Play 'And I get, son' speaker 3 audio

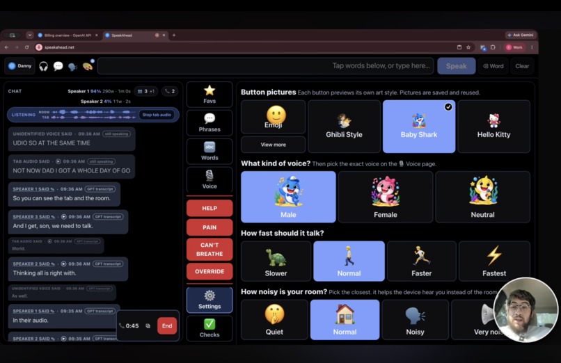point(63,216)
